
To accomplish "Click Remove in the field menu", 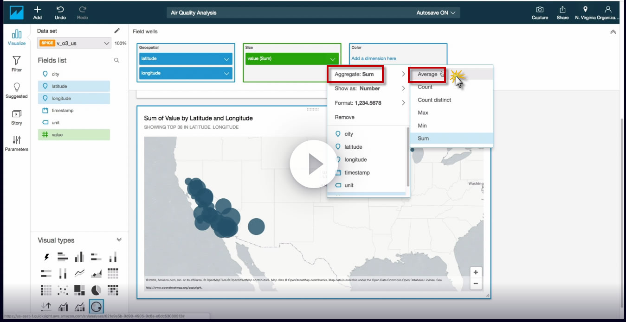I will (344, 117).
